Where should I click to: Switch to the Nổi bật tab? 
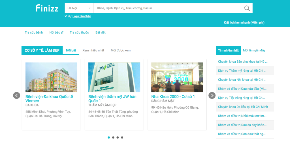pos(71,50)
